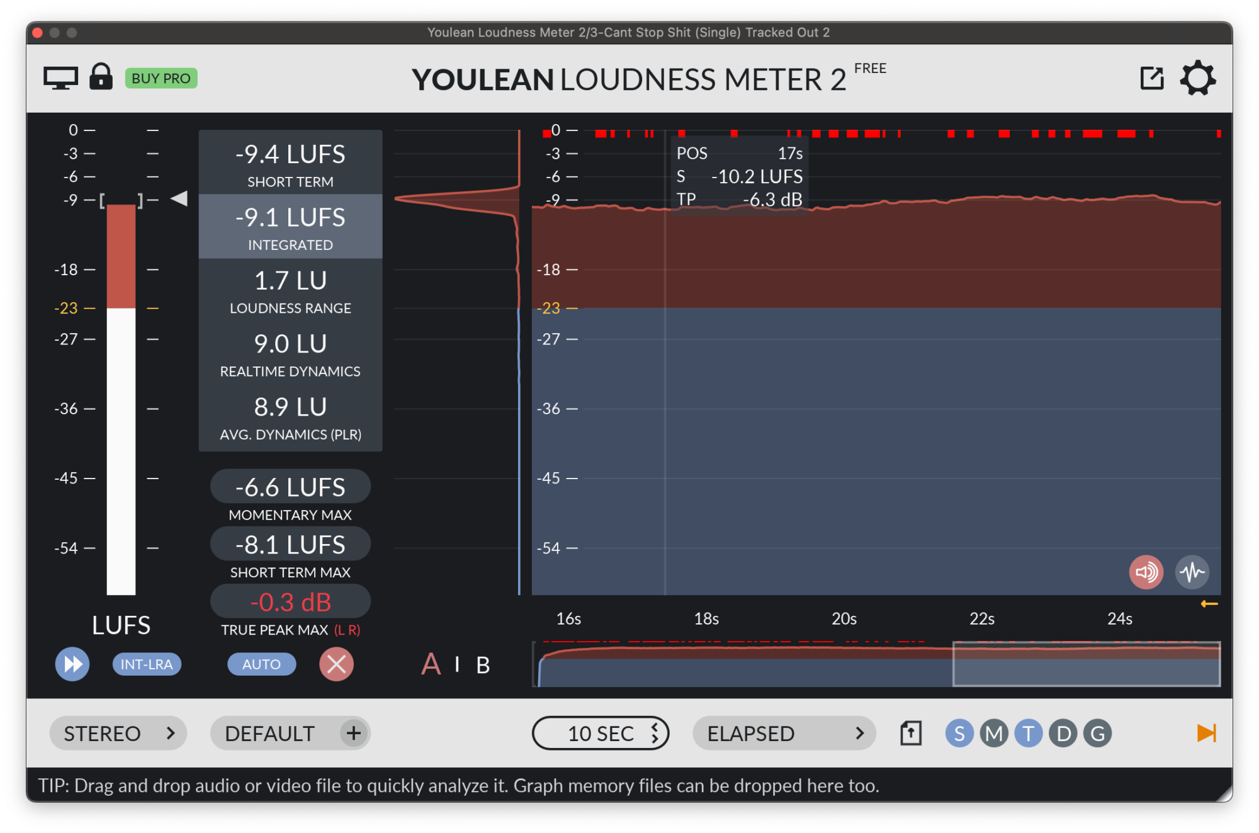Toggle the INT-LRA button
Image resolution: width=1259 pixels, height=833 pixels.
click(x=147, y=664)
